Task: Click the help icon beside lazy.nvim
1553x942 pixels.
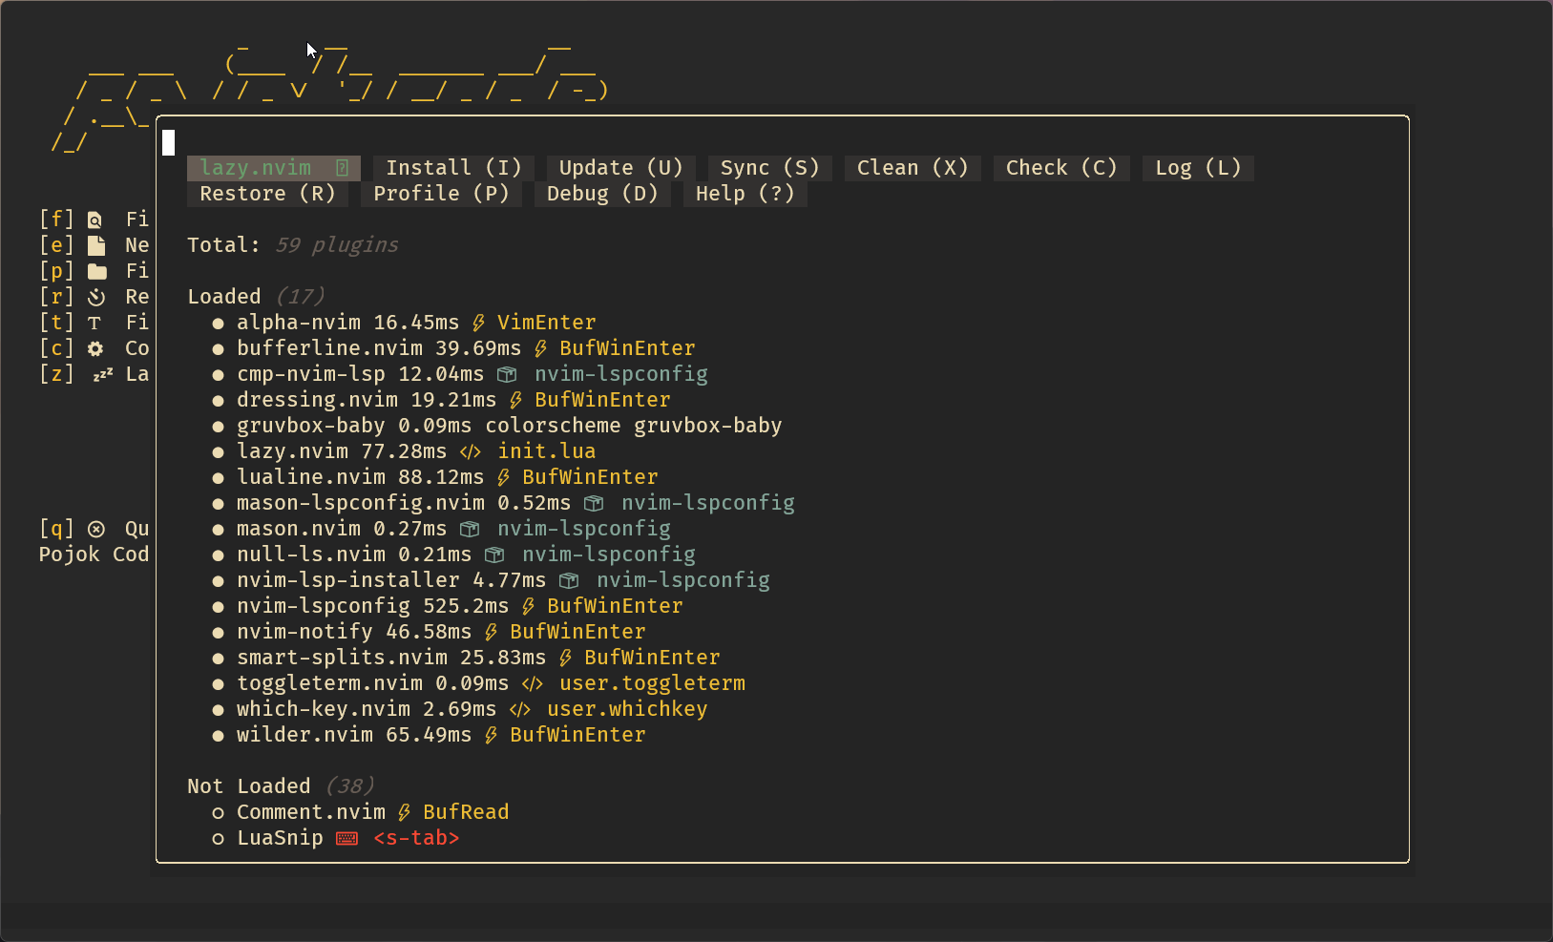Action: coord(343,168)
